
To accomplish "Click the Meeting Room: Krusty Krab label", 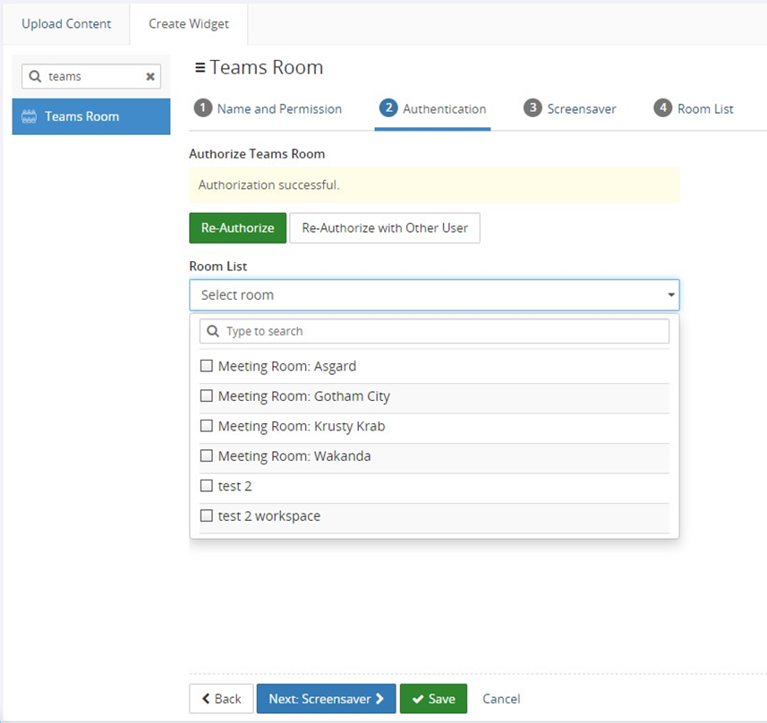I will (302, 426).
